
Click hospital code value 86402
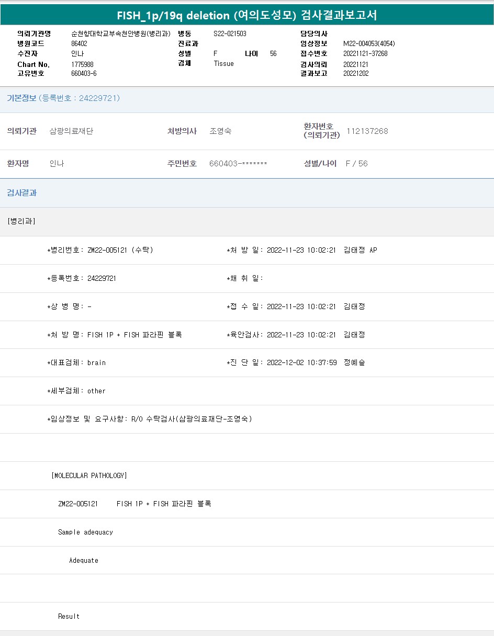(79, 44)
